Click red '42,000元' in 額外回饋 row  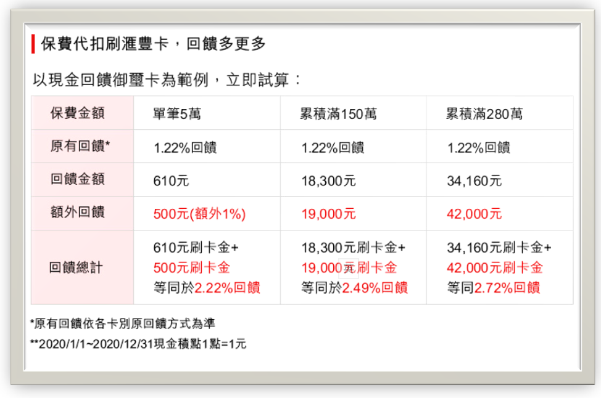[474, 214]
